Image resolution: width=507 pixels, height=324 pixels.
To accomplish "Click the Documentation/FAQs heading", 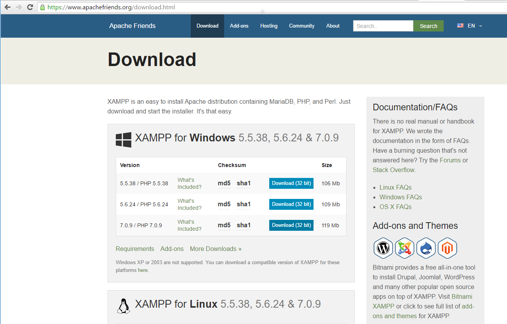I will pos(415,107).
